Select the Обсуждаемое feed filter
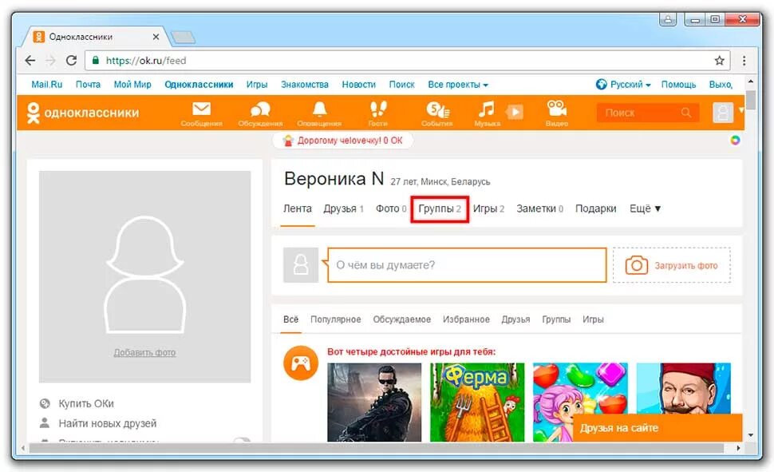Viewport: 774px width, 472px height. tap(402, 319)
